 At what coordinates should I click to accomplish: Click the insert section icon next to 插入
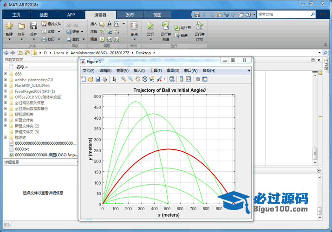point(102,24)
